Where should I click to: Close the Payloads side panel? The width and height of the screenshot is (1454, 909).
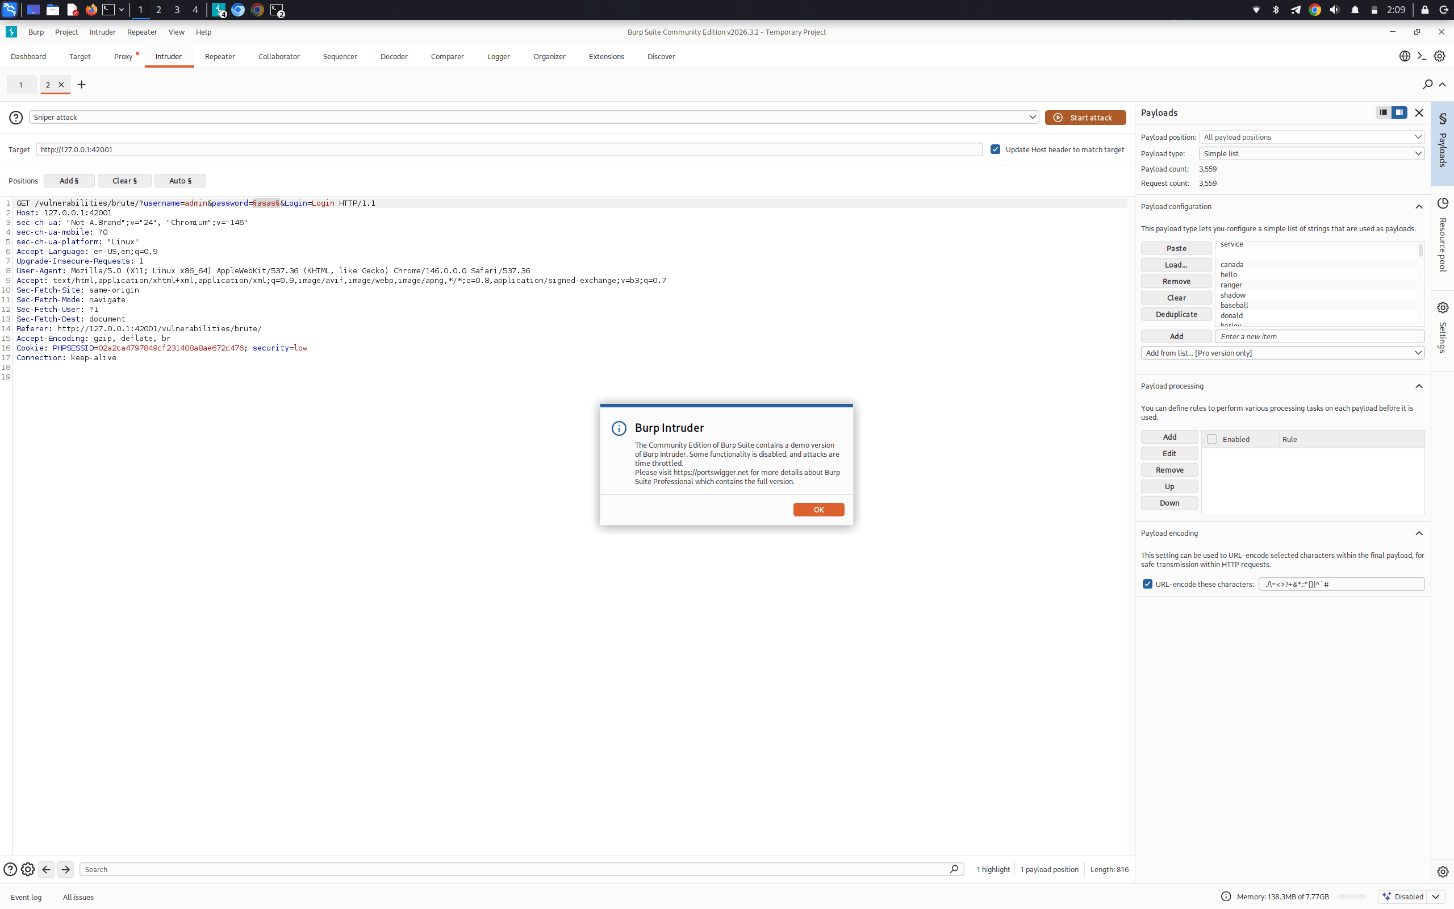pyautogui.click(x=1419, y=112)
